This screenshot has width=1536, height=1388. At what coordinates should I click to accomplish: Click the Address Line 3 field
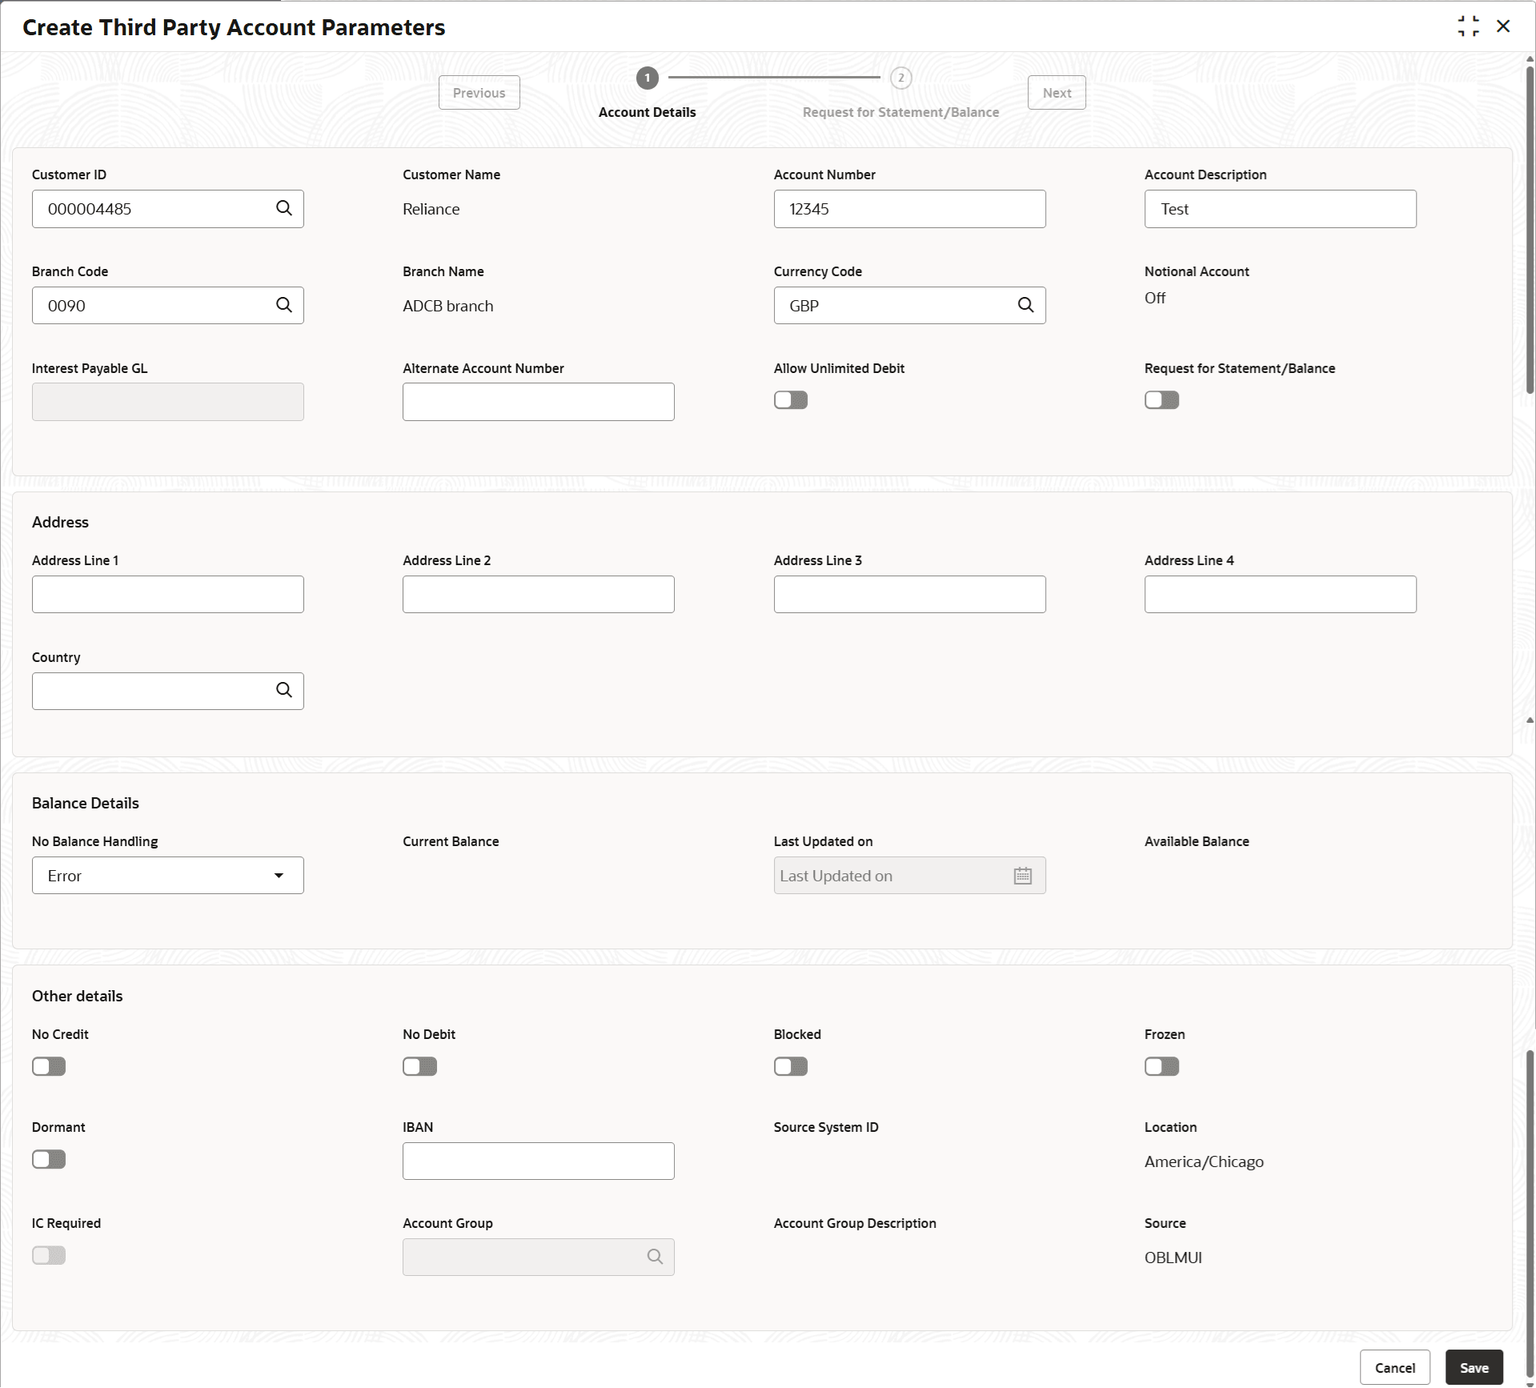pyautogui.click(x=909, y=595)
